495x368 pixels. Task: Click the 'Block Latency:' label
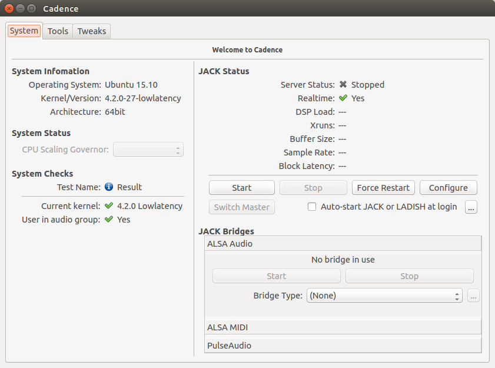[307, 166]
